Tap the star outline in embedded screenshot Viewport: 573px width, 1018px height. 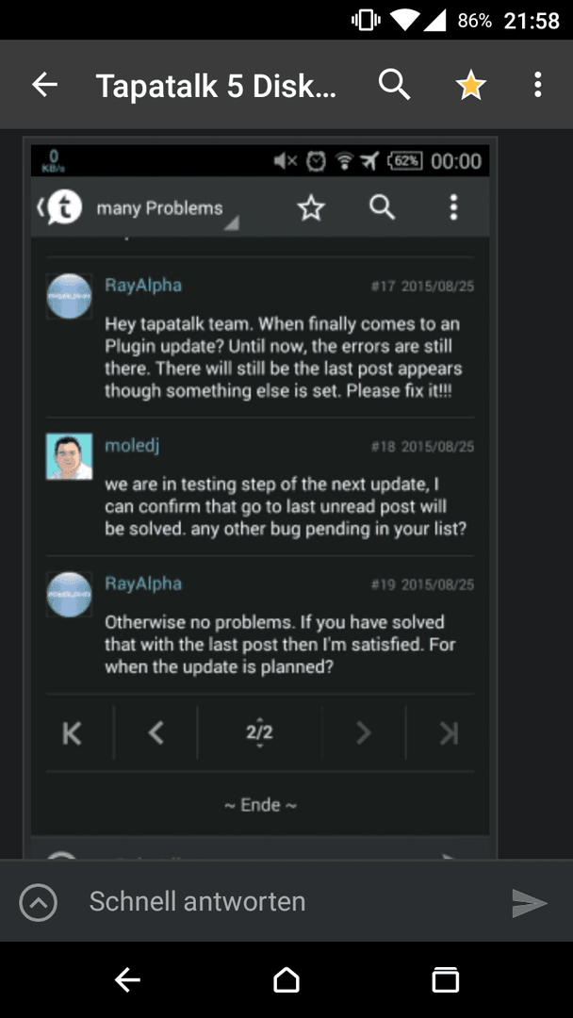311,208
